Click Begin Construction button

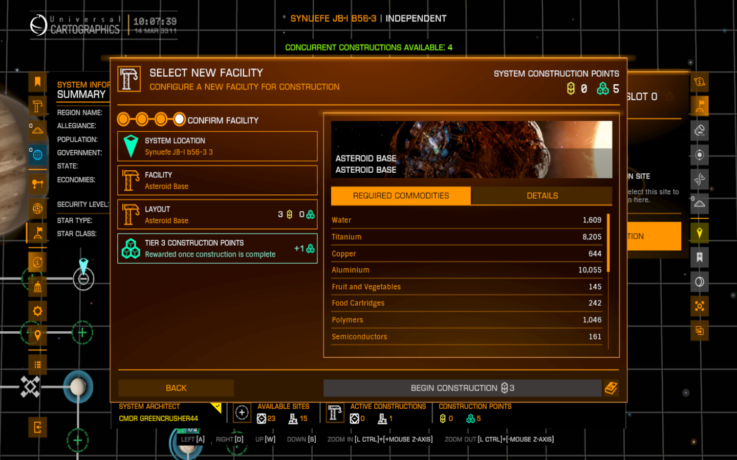click(463, 388)
